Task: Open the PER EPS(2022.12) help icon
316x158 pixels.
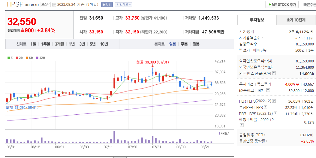Action: point(274,101)
